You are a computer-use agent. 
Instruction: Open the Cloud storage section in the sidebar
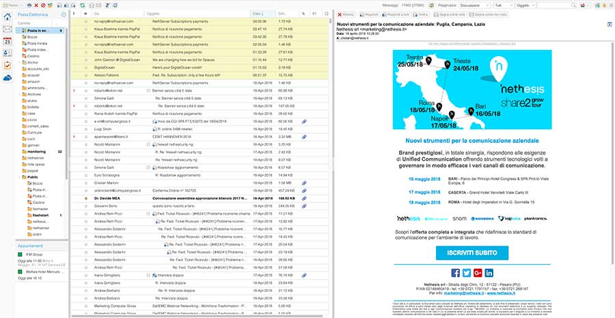point(7,78)
